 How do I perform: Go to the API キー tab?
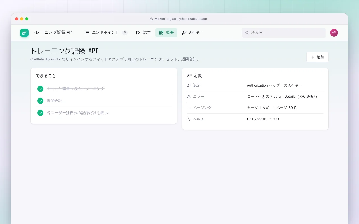(x=192, y=32)
